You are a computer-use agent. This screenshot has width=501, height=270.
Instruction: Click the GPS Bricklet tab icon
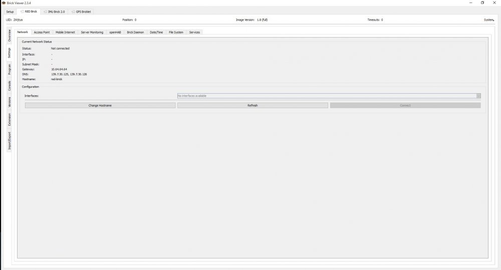tap(73, 12)
